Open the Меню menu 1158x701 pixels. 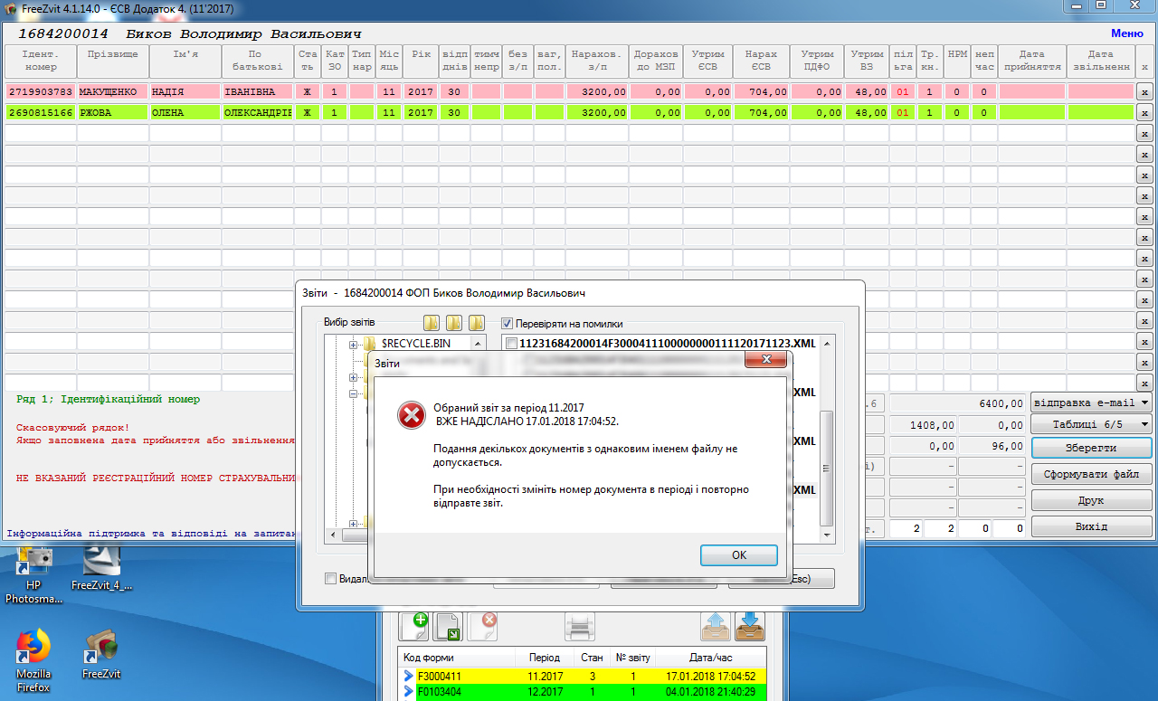point(1126,33)
